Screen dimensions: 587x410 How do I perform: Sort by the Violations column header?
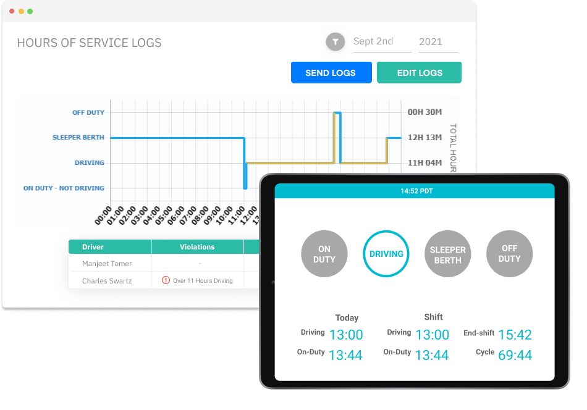[197, 247]
